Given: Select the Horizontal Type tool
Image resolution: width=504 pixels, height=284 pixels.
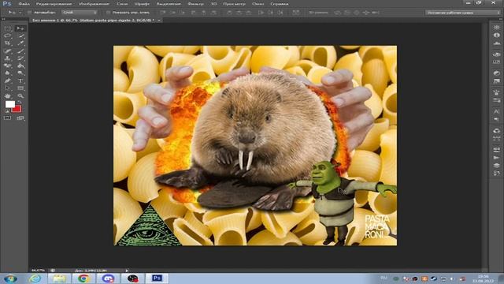Looking at the screenshot, I should click(x=21, y=80).
